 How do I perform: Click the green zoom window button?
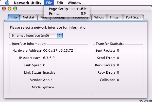click(15, 8)
